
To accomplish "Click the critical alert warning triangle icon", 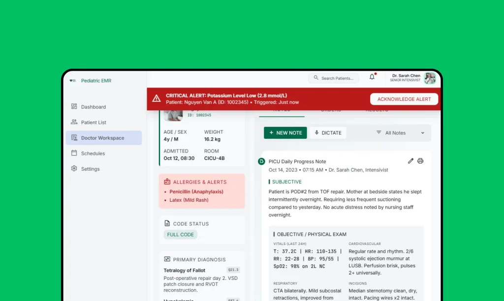I will 157,98.
